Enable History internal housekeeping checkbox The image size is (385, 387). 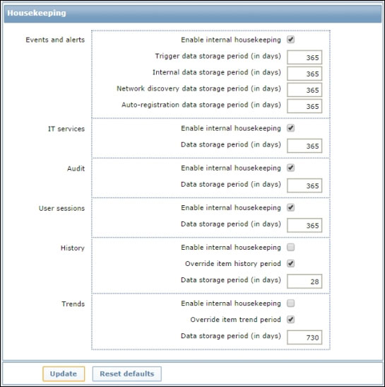tap(290, 247)
